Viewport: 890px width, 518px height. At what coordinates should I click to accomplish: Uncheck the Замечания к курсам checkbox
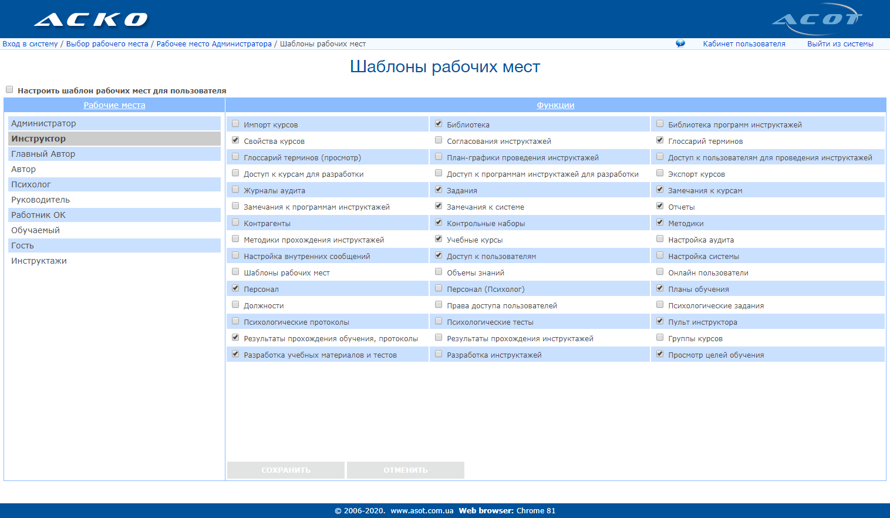click(660, 190)
